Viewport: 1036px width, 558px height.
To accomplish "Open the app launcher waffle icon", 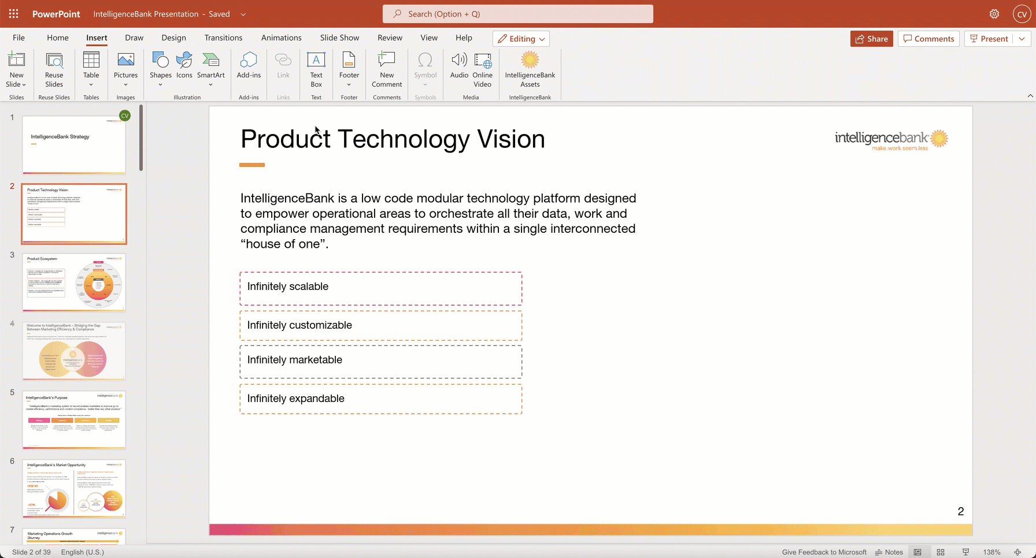I will point(14,14).
